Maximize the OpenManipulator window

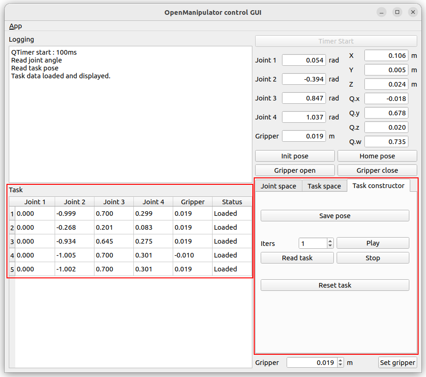397,13
